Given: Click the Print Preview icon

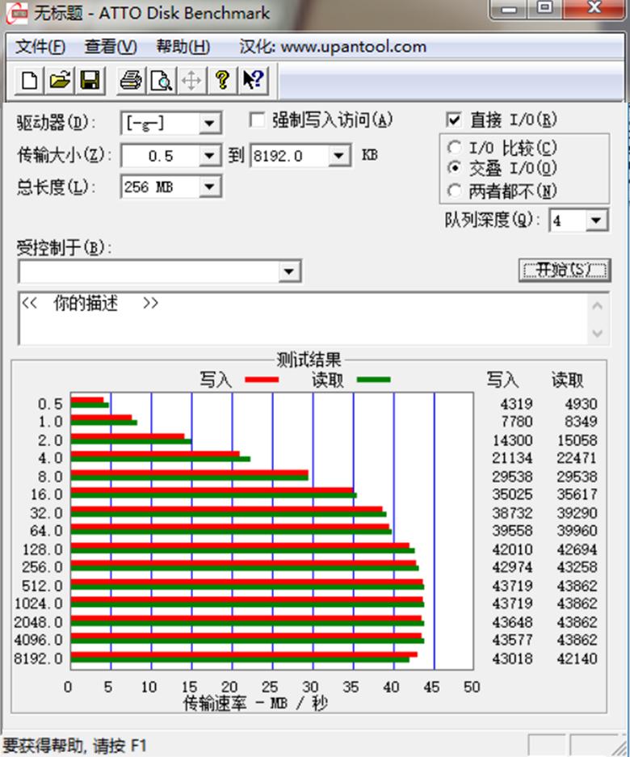Looking at the screenshot, I should 162,80.
